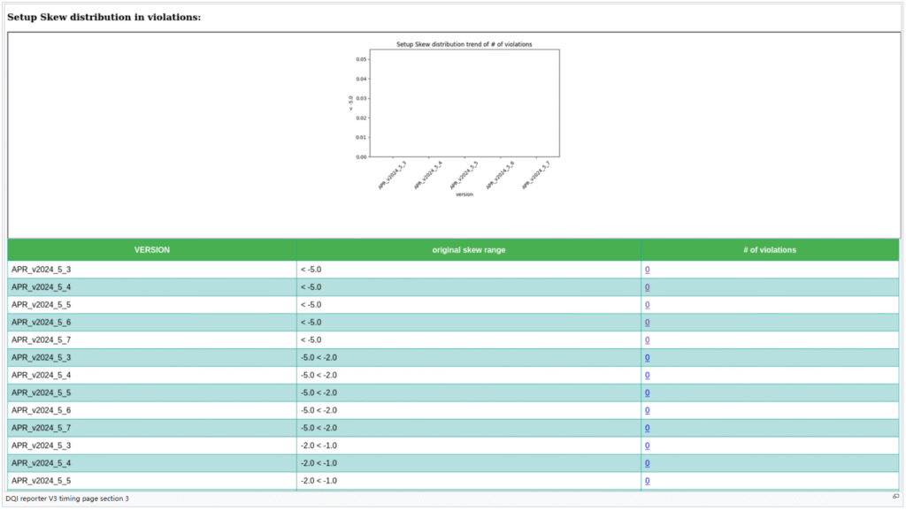The image size is (906, 510).
Task: Open violations link for APR_v2024_5_6 below -5.0
Action: coord(647,323)
